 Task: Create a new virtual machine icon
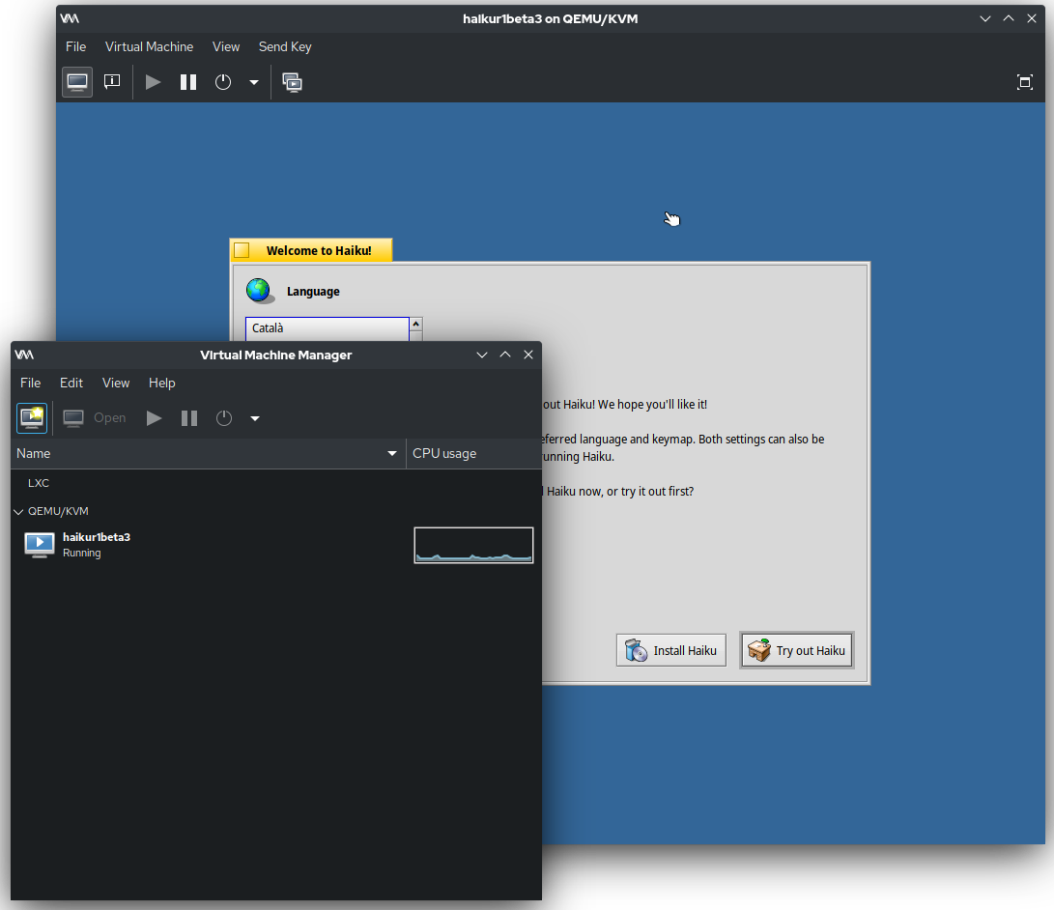tap(32, 417)
